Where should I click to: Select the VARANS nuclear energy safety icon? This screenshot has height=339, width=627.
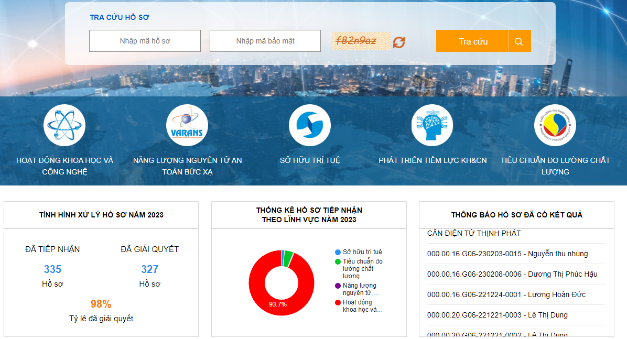coord(187,125)
